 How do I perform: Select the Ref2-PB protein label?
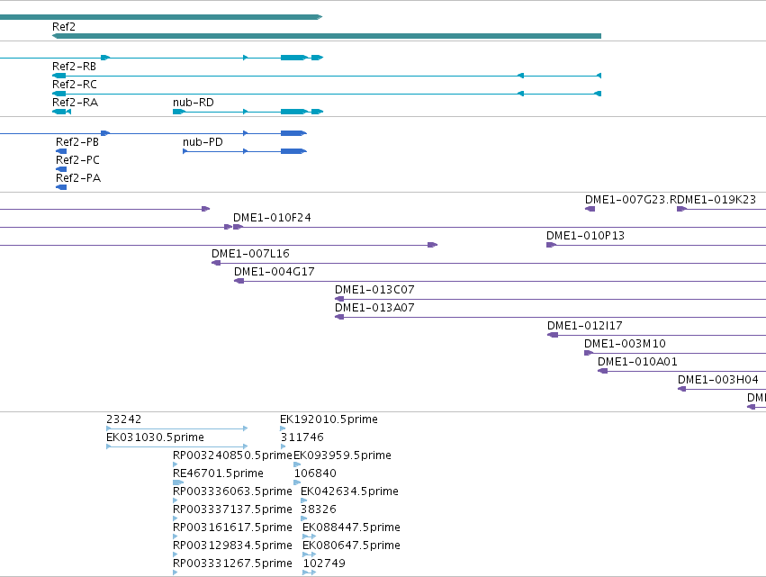pos(77,142)
